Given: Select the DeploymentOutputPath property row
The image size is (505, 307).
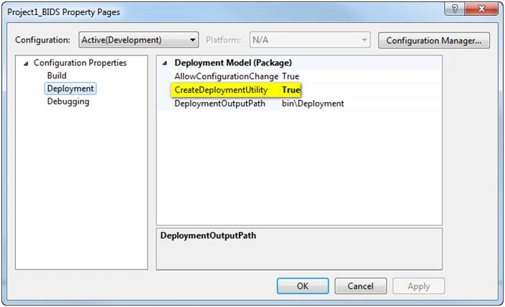Looking at the screenshot, I should pyautogui.click(x=299, y=104).
